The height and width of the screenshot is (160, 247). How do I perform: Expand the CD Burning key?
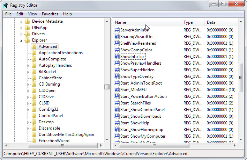click(28, 85)
